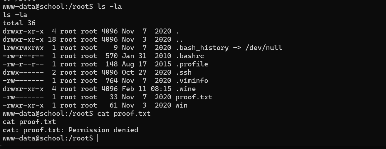Click the .profile file name

pyautogui.click(x=192, y=64)
